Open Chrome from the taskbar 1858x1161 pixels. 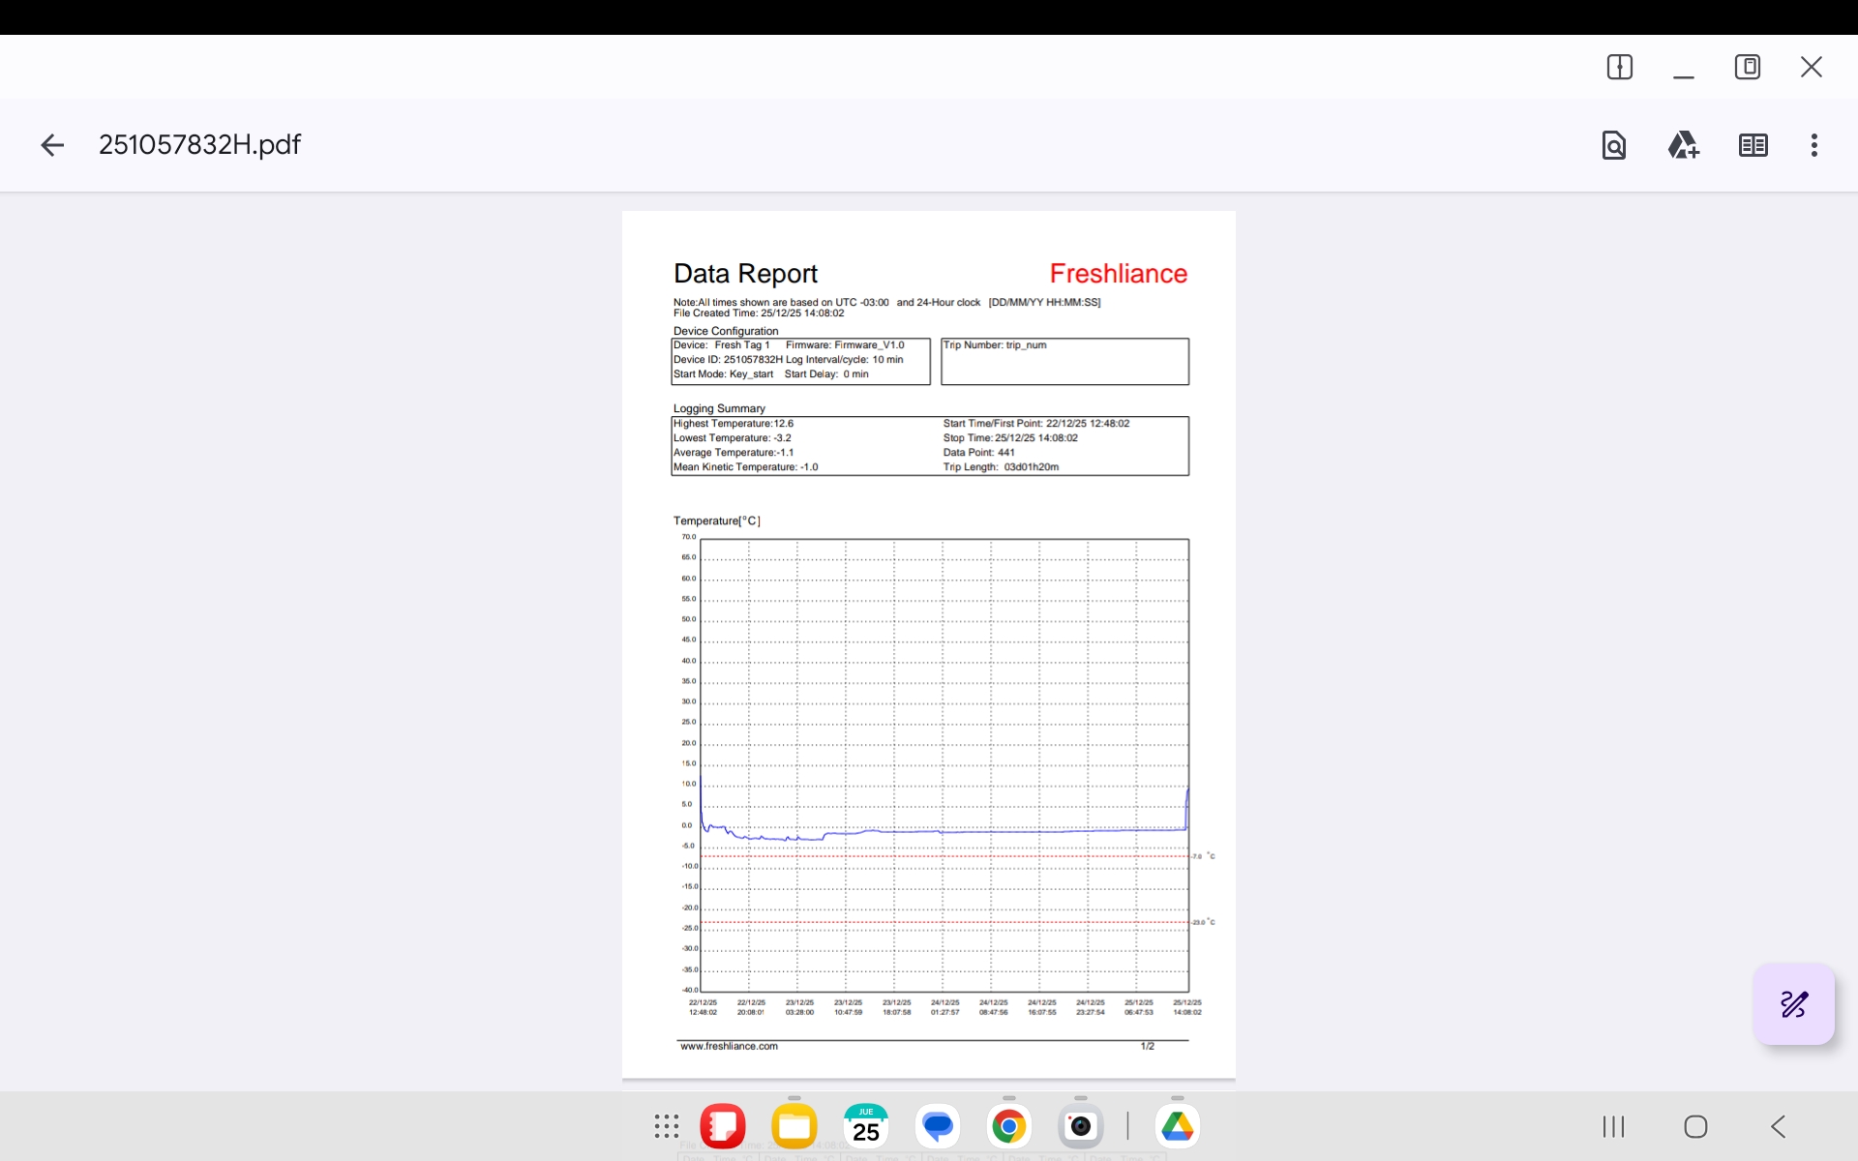pos(1008,1126)
